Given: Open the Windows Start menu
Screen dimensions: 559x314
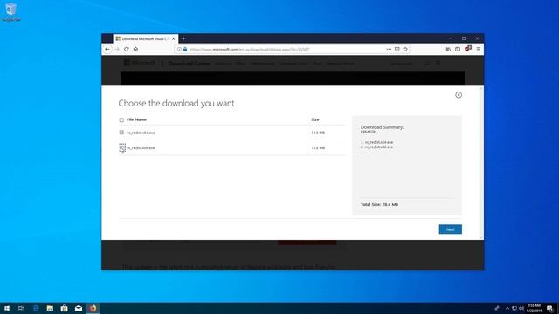Looking at the screenshot, I should point(7,308).
